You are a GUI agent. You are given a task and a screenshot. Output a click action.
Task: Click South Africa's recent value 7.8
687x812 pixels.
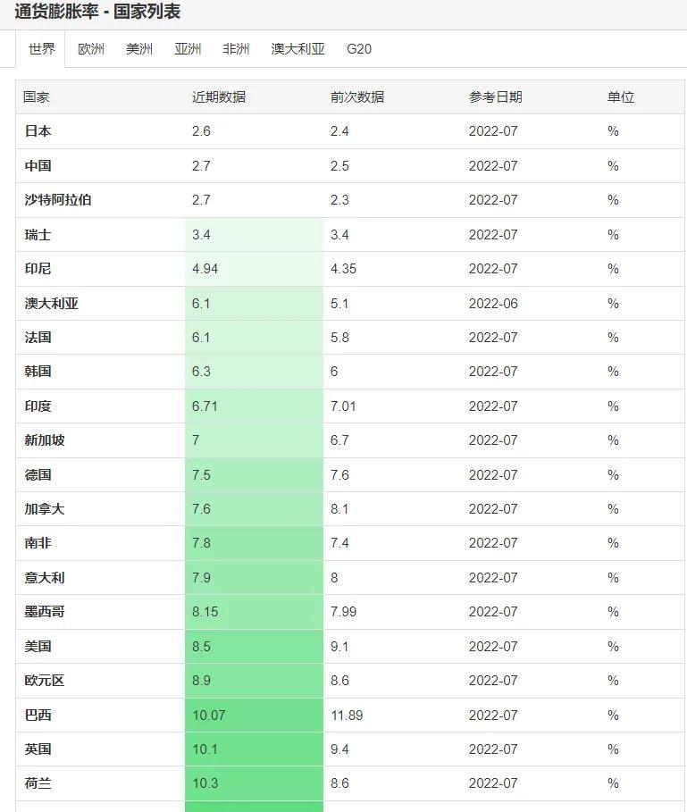tap(201, 543)
